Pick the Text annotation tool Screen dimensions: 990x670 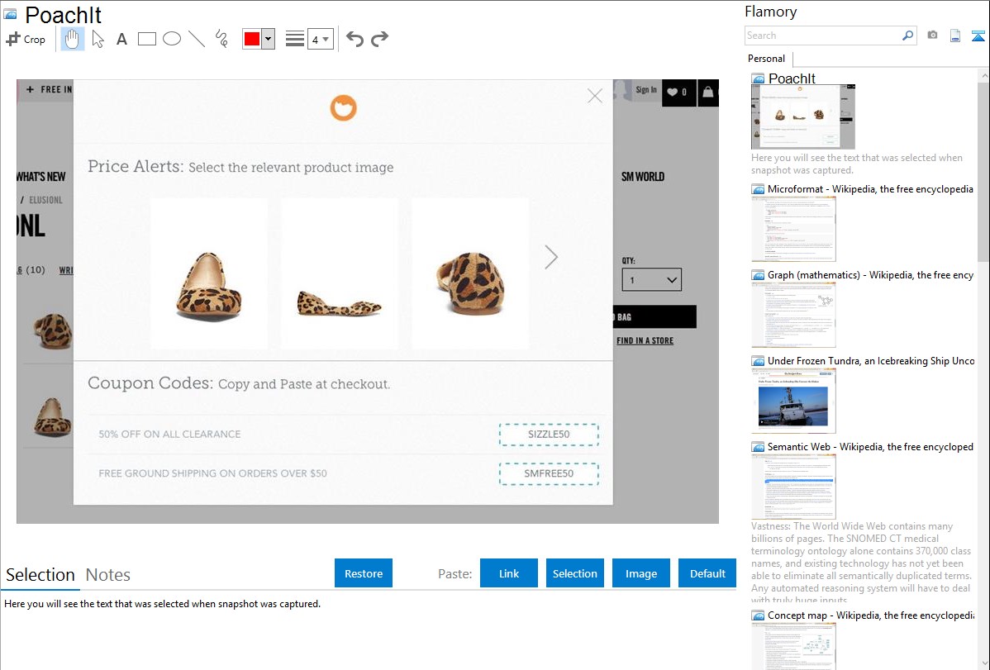[x=121, y=39]
